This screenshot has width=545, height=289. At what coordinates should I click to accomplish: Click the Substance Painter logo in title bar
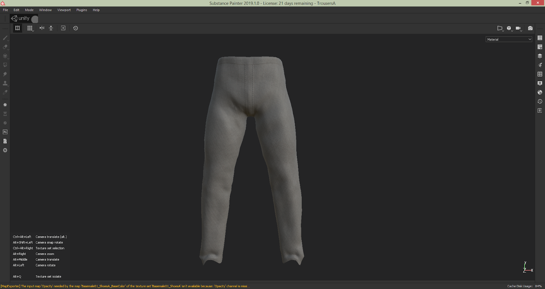click(3, 3)
